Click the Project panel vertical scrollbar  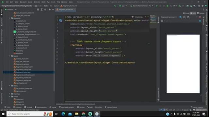(54, 65)
